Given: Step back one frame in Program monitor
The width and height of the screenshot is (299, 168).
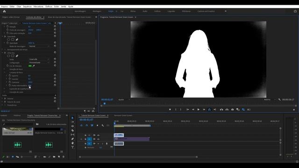Looking at the screenshot, I should [193, 110].
